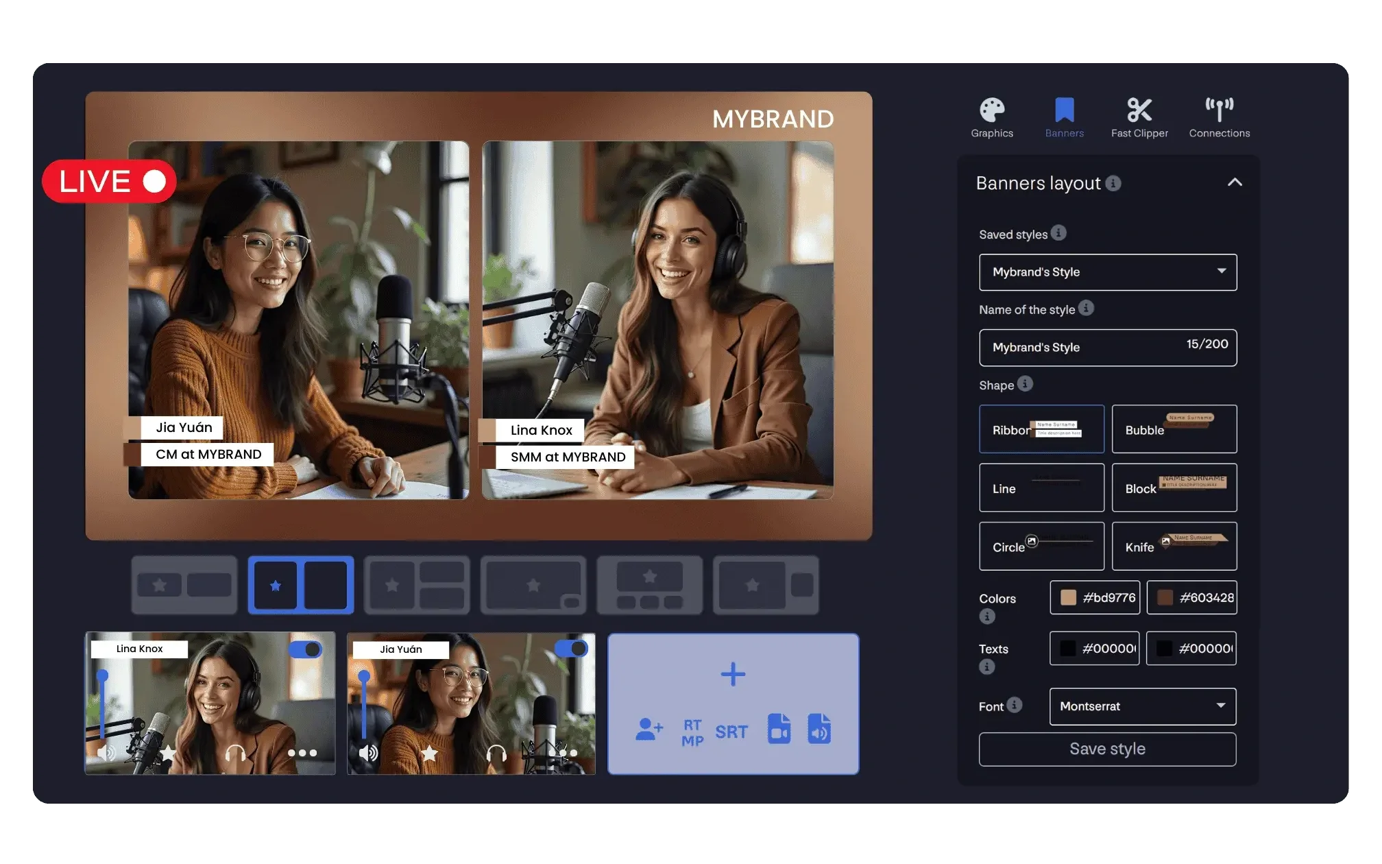Click the add guest person icon
Viewport: 1382px width, 864px height.
coord(648,729)
